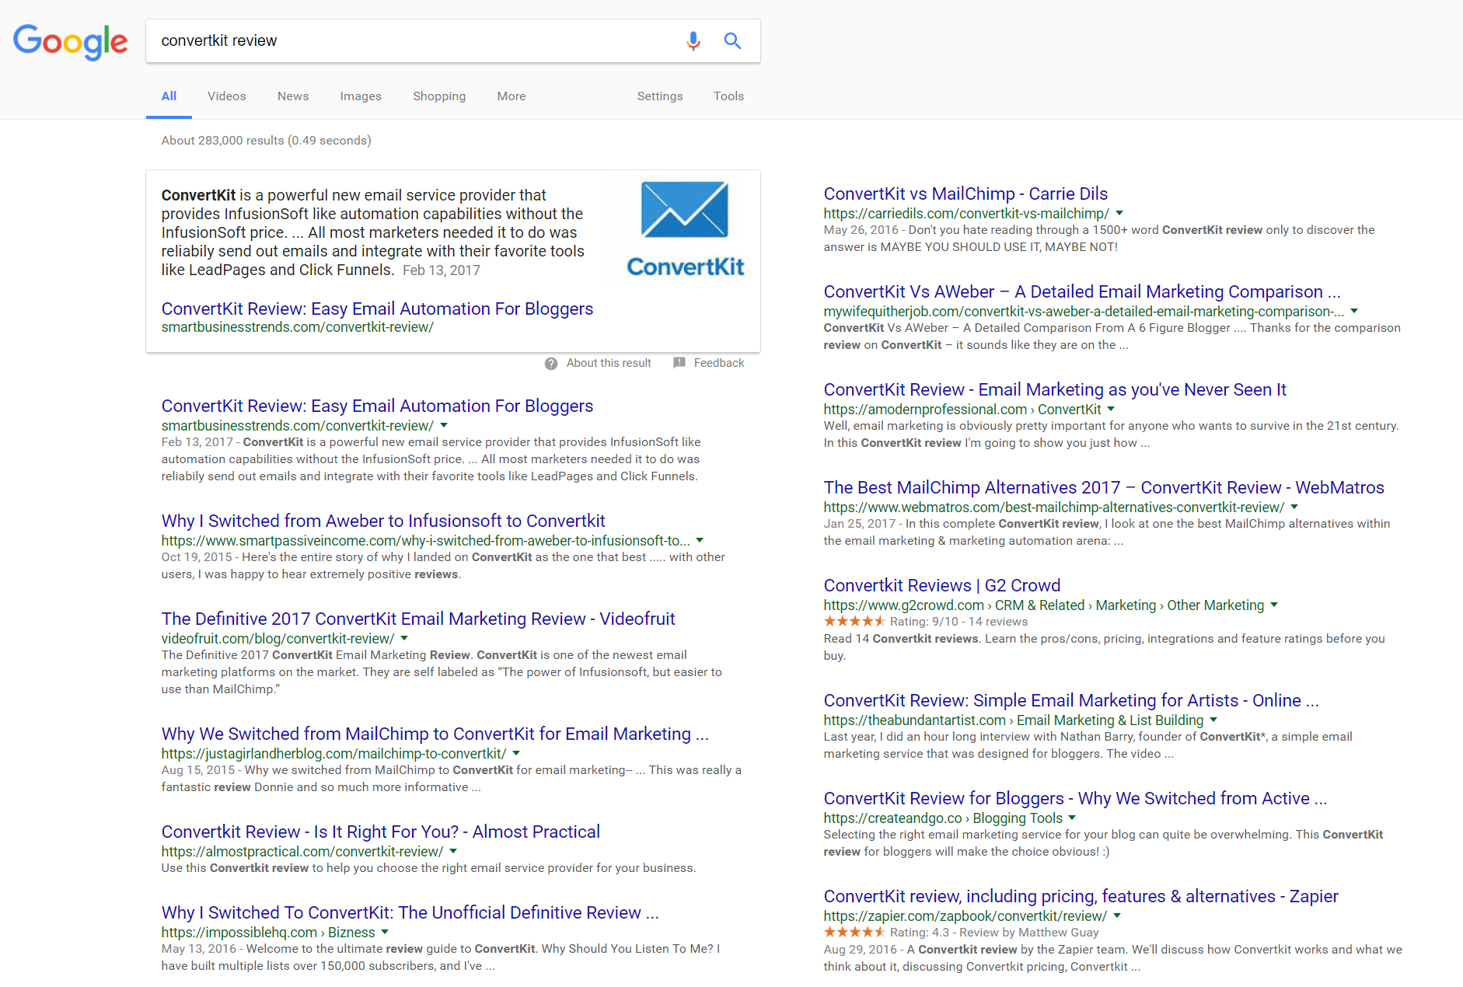
Task: Expand dropdown arrow beside createandgo.co Blogging Tools
Action: point(1072,818)
